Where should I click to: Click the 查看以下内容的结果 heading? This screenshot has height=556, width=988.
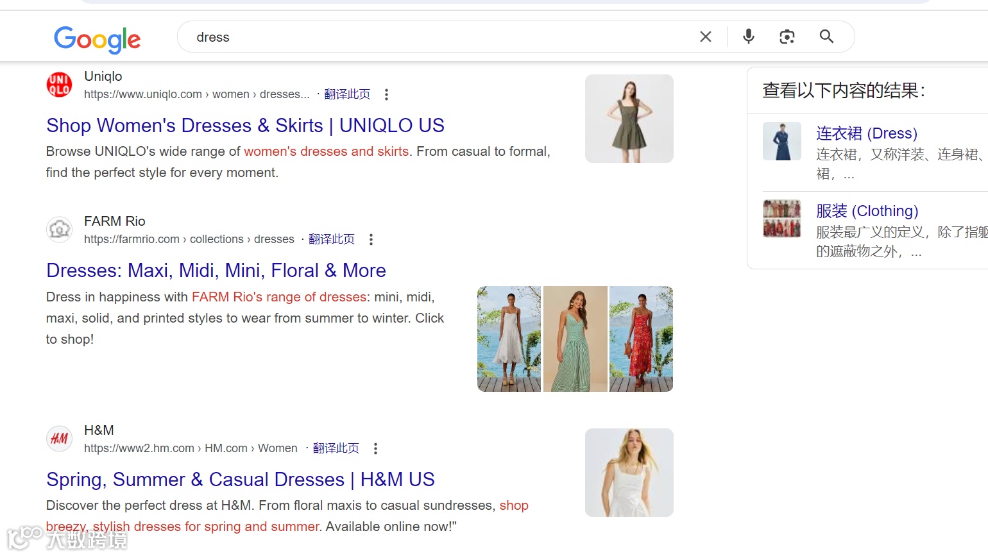tap(844, 90)
